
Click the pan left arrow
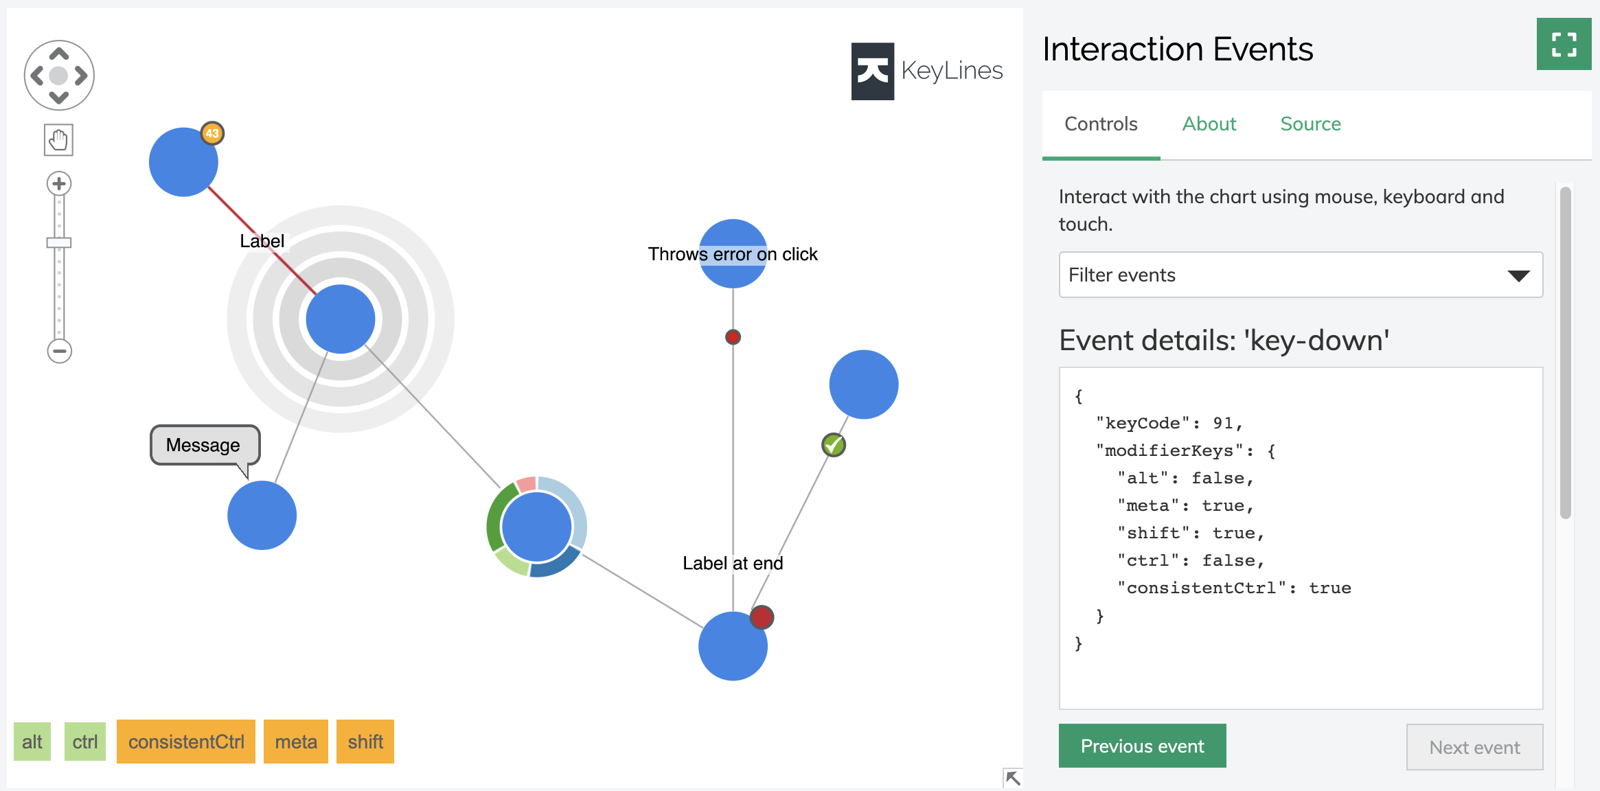[37, 76]
